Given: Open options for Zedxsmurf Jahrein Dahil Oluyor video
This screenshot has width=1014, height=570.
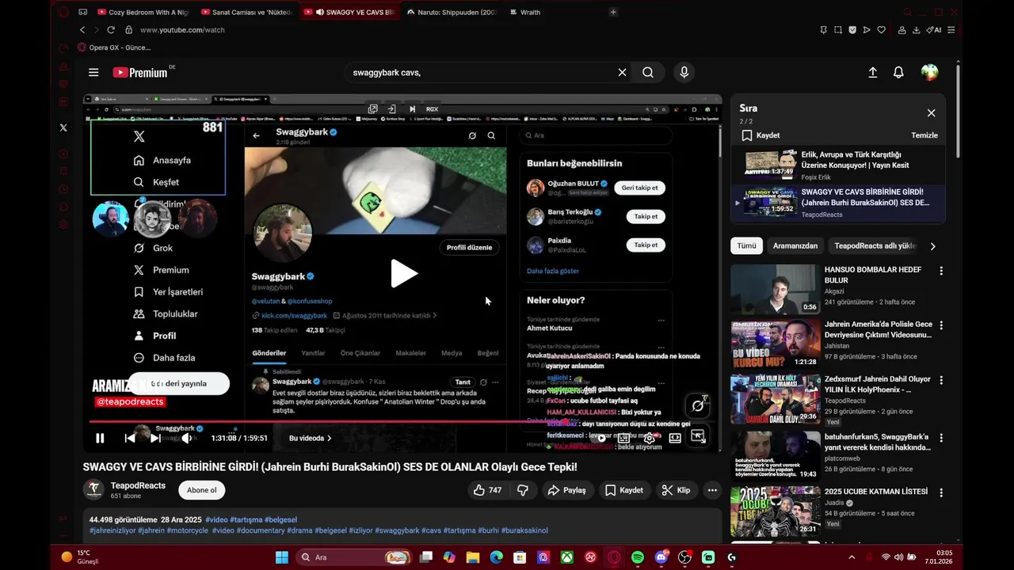Looking at the screenshot, I should [x=941, y=381].
